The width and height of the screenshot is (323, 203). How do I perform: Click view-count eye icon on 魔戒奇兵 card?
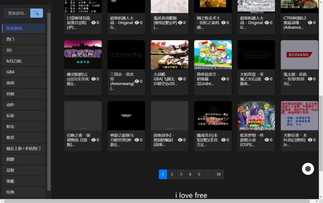[x=223, y=140]
